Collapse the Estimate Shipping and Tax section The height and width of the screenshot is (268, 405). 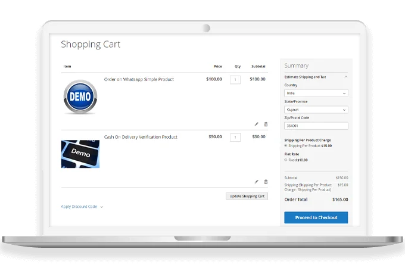345,77
